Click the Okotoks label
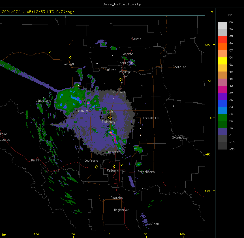 point(117,198)
